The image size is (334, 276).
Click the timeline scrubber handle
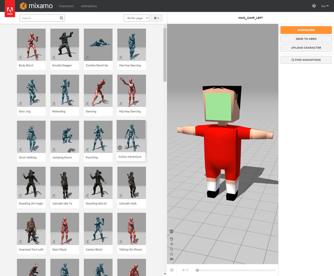[197, 270]
